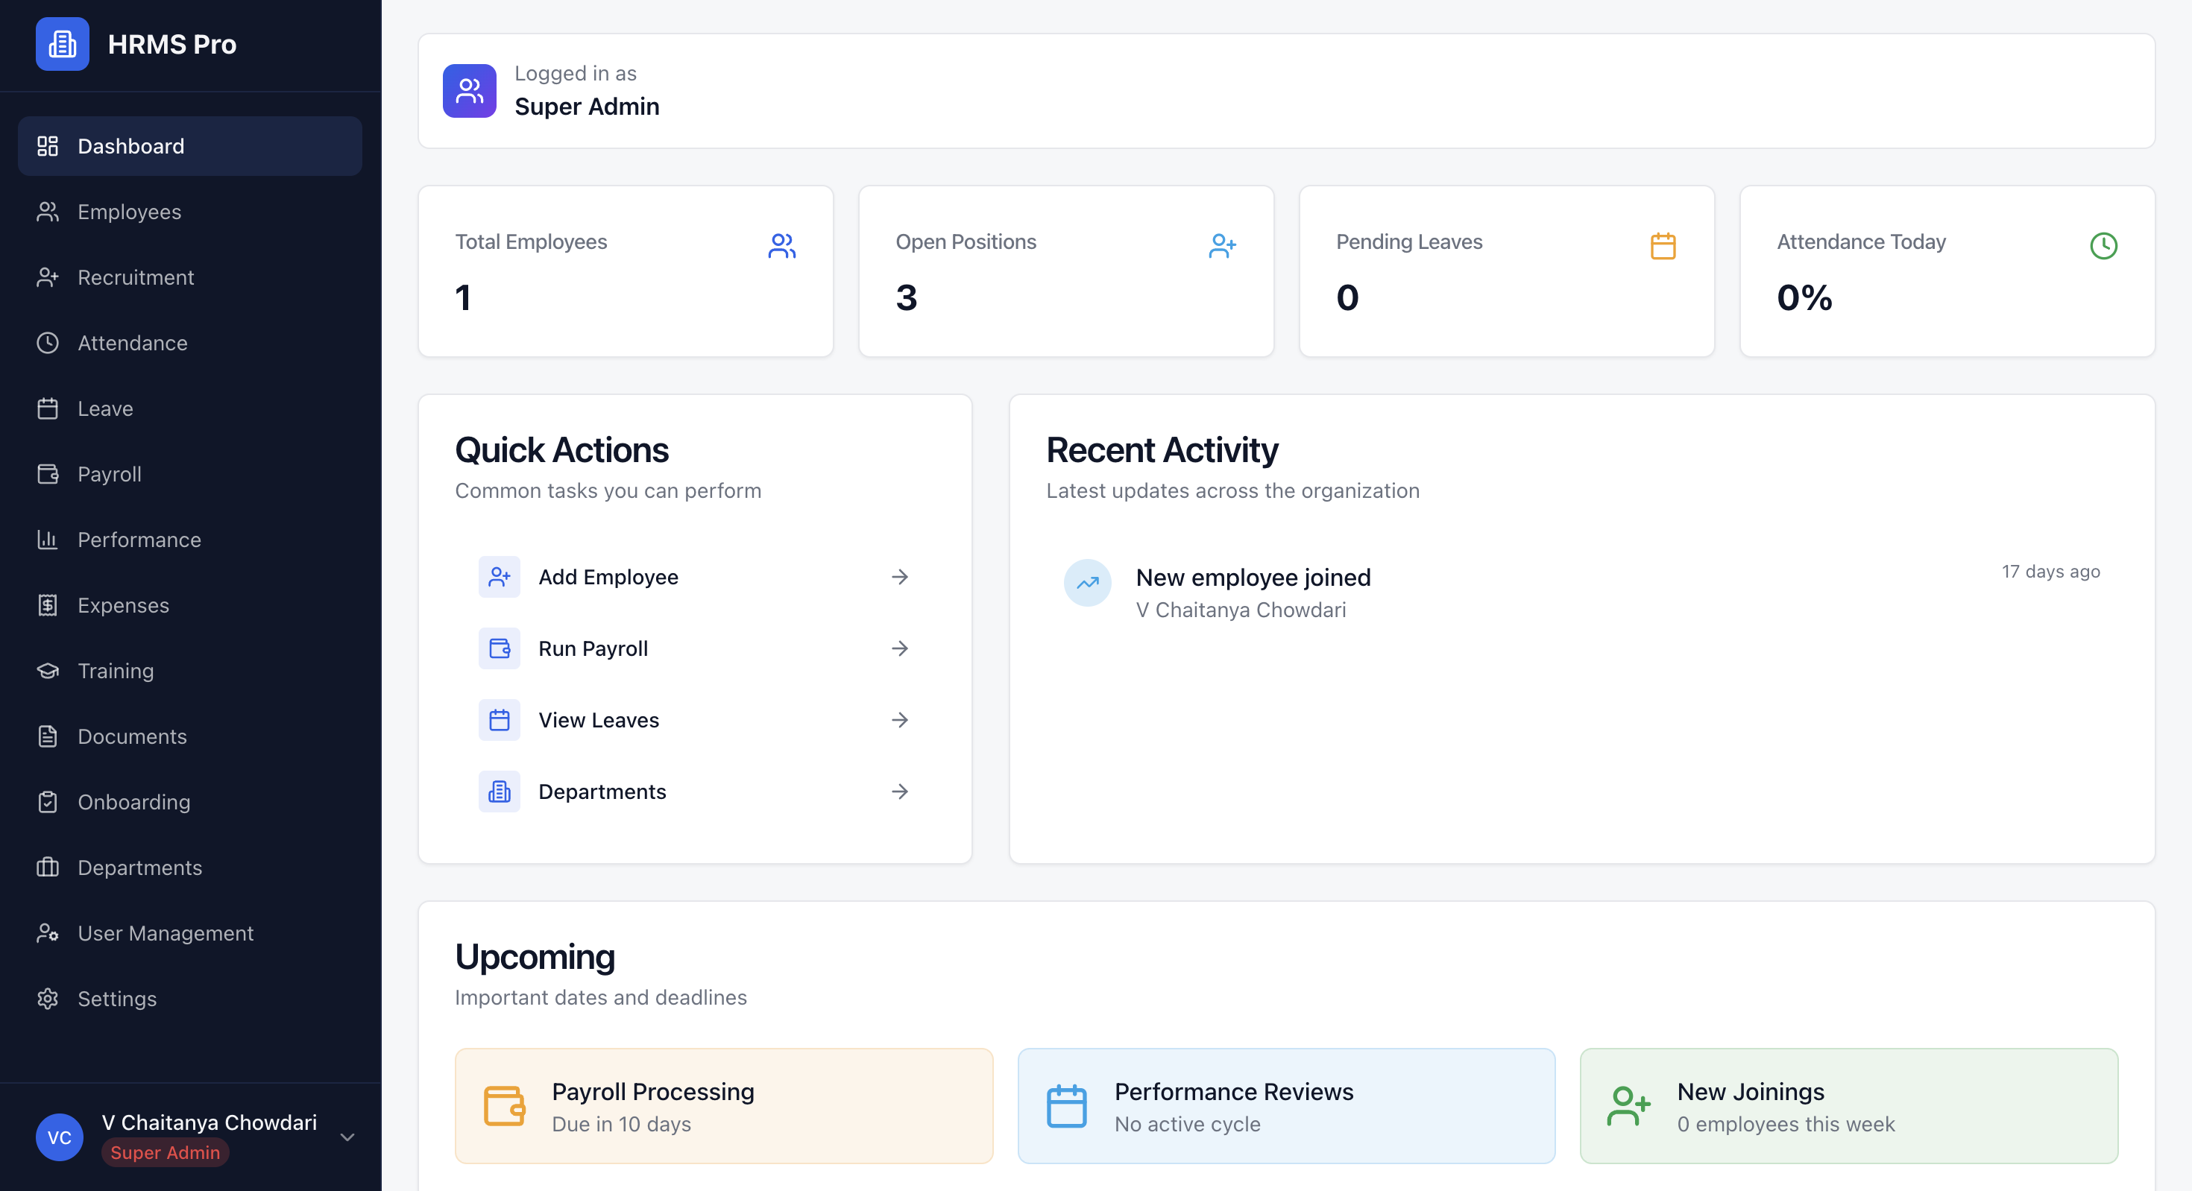Screen dimensions: 2192x1191
Task: Select Training in the sidebar
Action: [190, 670]
